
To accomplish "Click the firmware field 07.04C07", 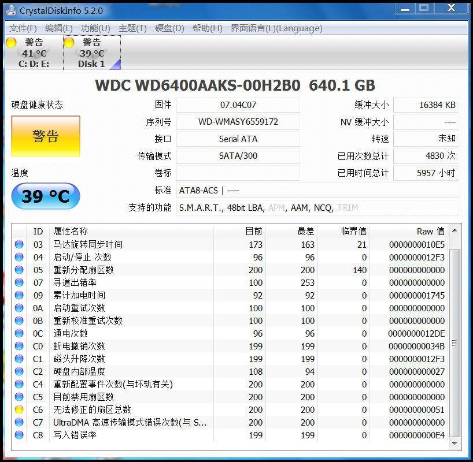I will 238,105.
